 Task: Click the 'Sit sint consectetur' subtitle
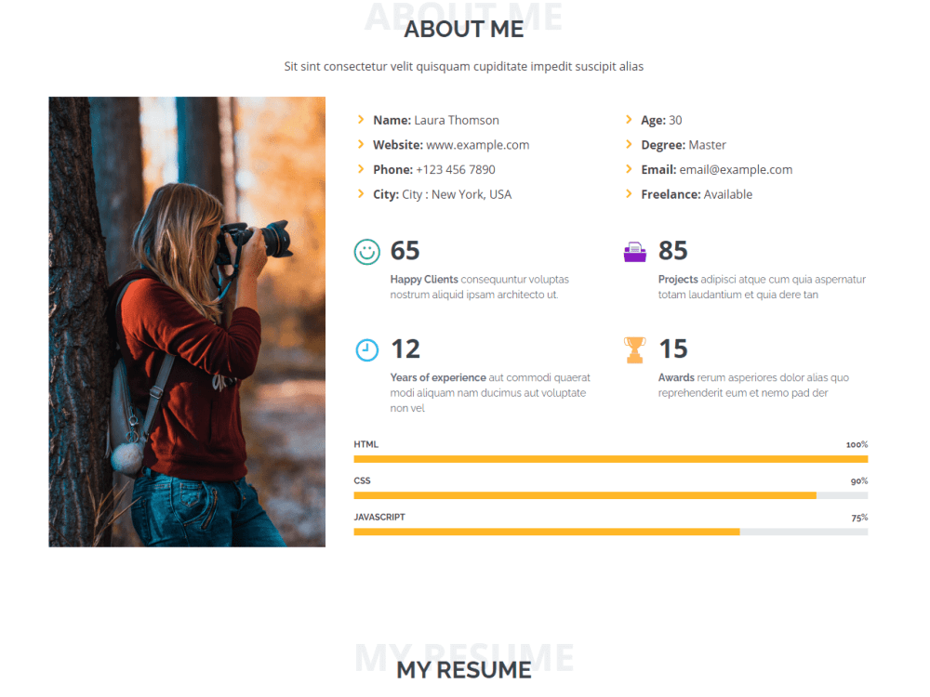pyautogui.click(x=464, y=66)
